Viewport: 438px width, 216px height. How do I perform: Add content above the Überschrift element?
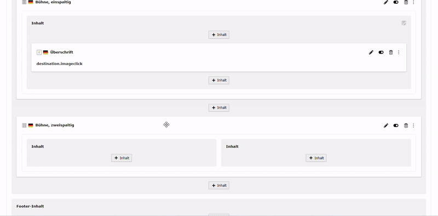coord(218,35)
